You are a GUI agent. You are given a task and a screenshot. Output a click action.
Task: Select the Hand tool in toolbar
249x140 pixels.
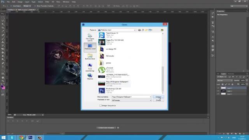click(3, 78)
